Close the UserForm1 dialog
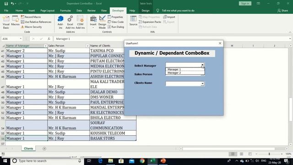Viewport: 293px width, 165px height. tap(220, 43)
